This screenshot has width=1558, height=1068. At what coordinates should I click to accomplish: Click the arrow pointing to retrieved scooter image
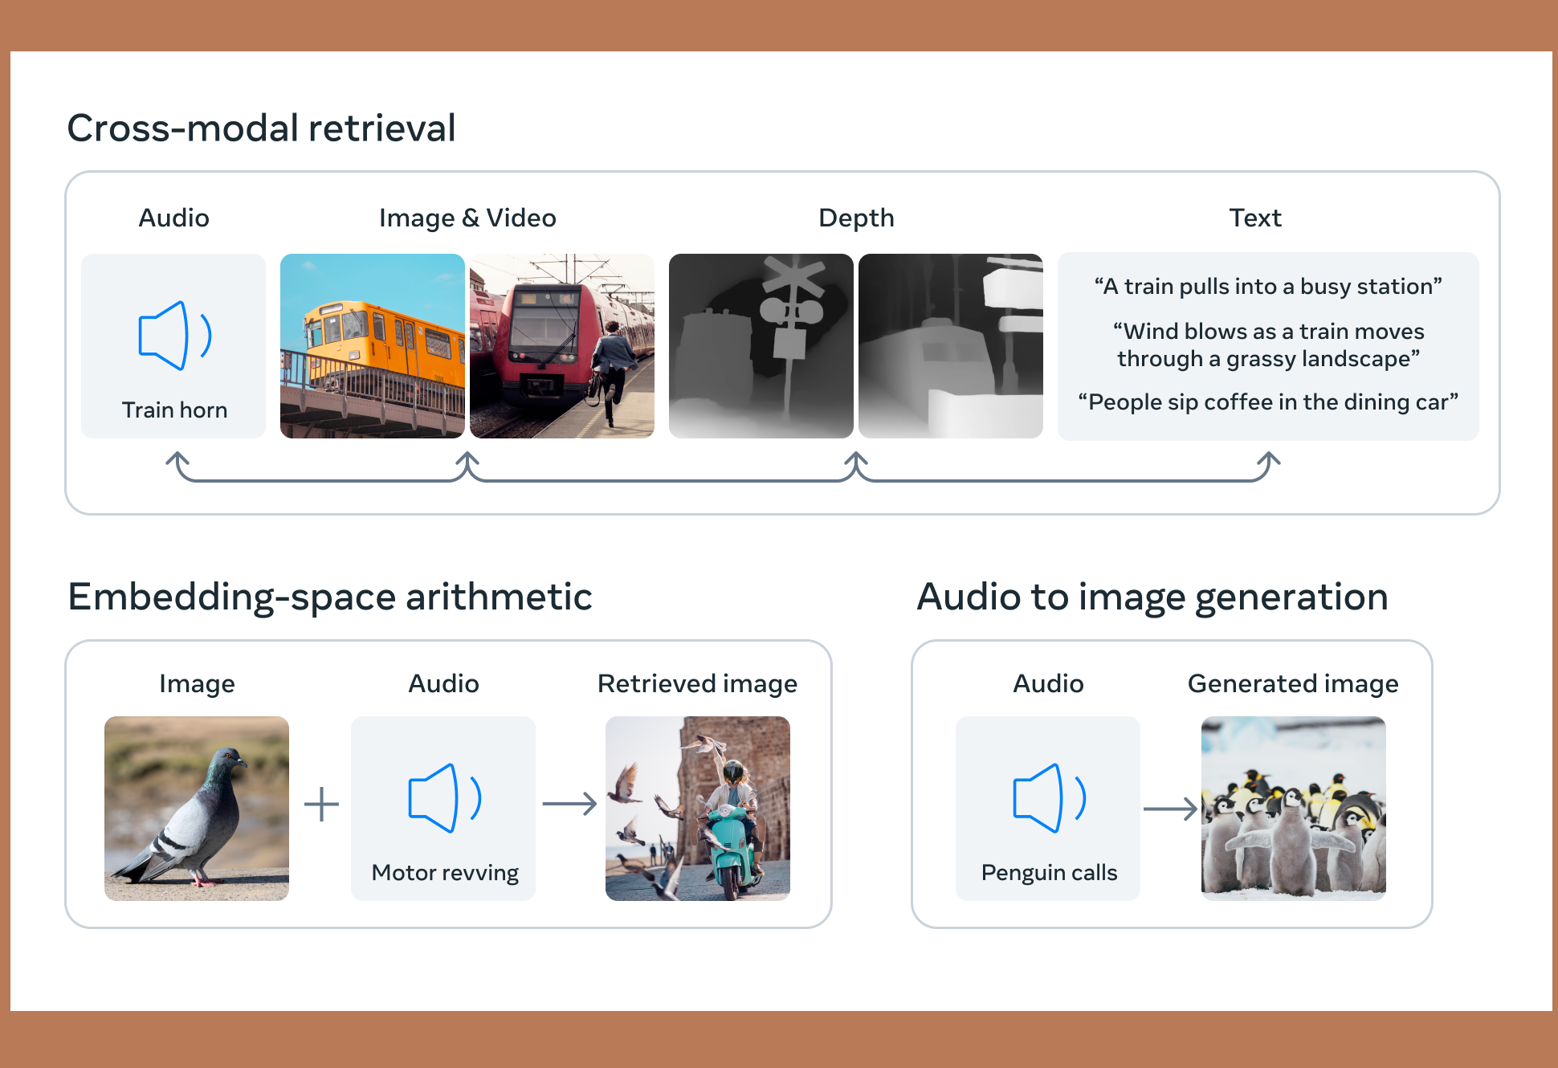pyautogui.click(x=569, y=803)
